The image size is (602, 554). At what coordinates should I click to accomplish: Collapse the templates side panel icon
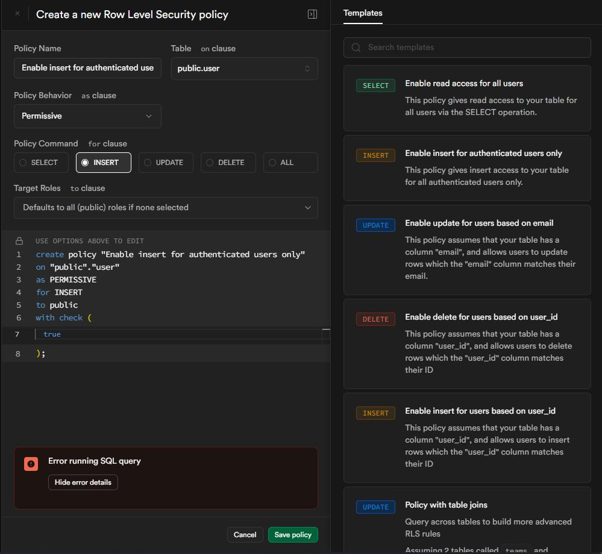point(312,14)
